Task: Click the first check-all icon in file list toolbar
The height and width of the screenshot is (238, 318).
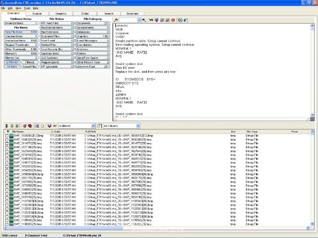Action: coord(7,126)
